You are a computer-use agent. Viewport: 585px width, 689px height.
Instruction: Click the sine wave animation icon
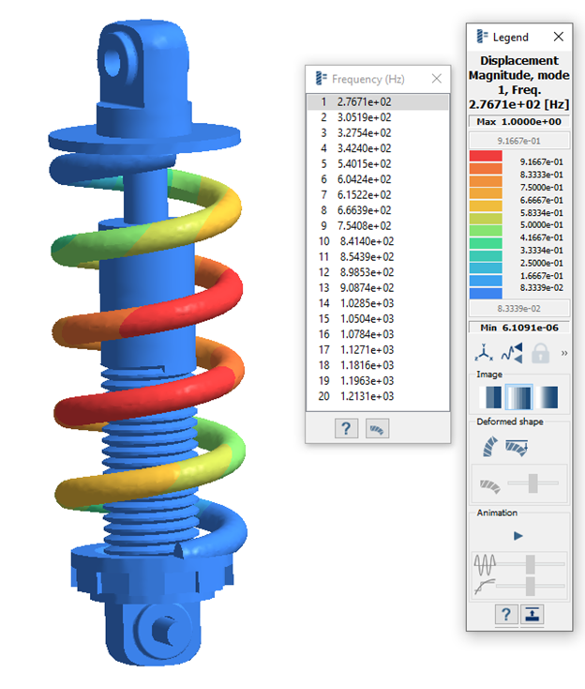(x=485, y=564)
